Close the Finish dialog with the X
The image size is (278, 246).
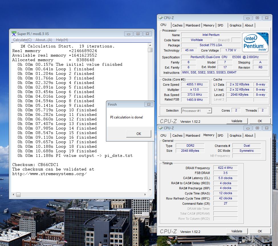click(149, 104)
